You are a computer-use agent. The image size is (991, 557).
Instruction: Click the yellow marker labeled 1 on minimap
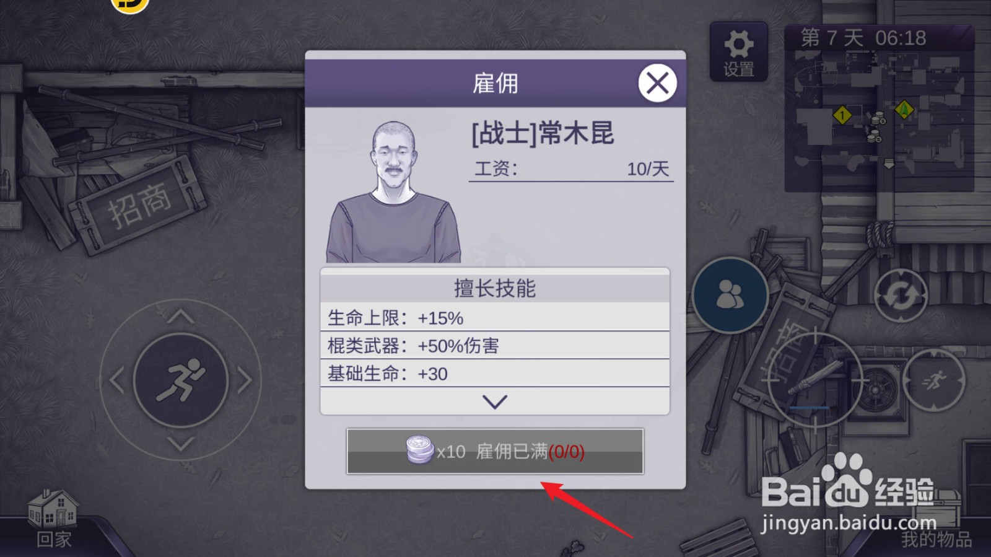[842, 115]
